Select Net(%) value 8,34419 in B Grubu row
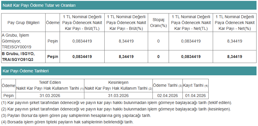258x126 pixels. [x=234, y=57]
